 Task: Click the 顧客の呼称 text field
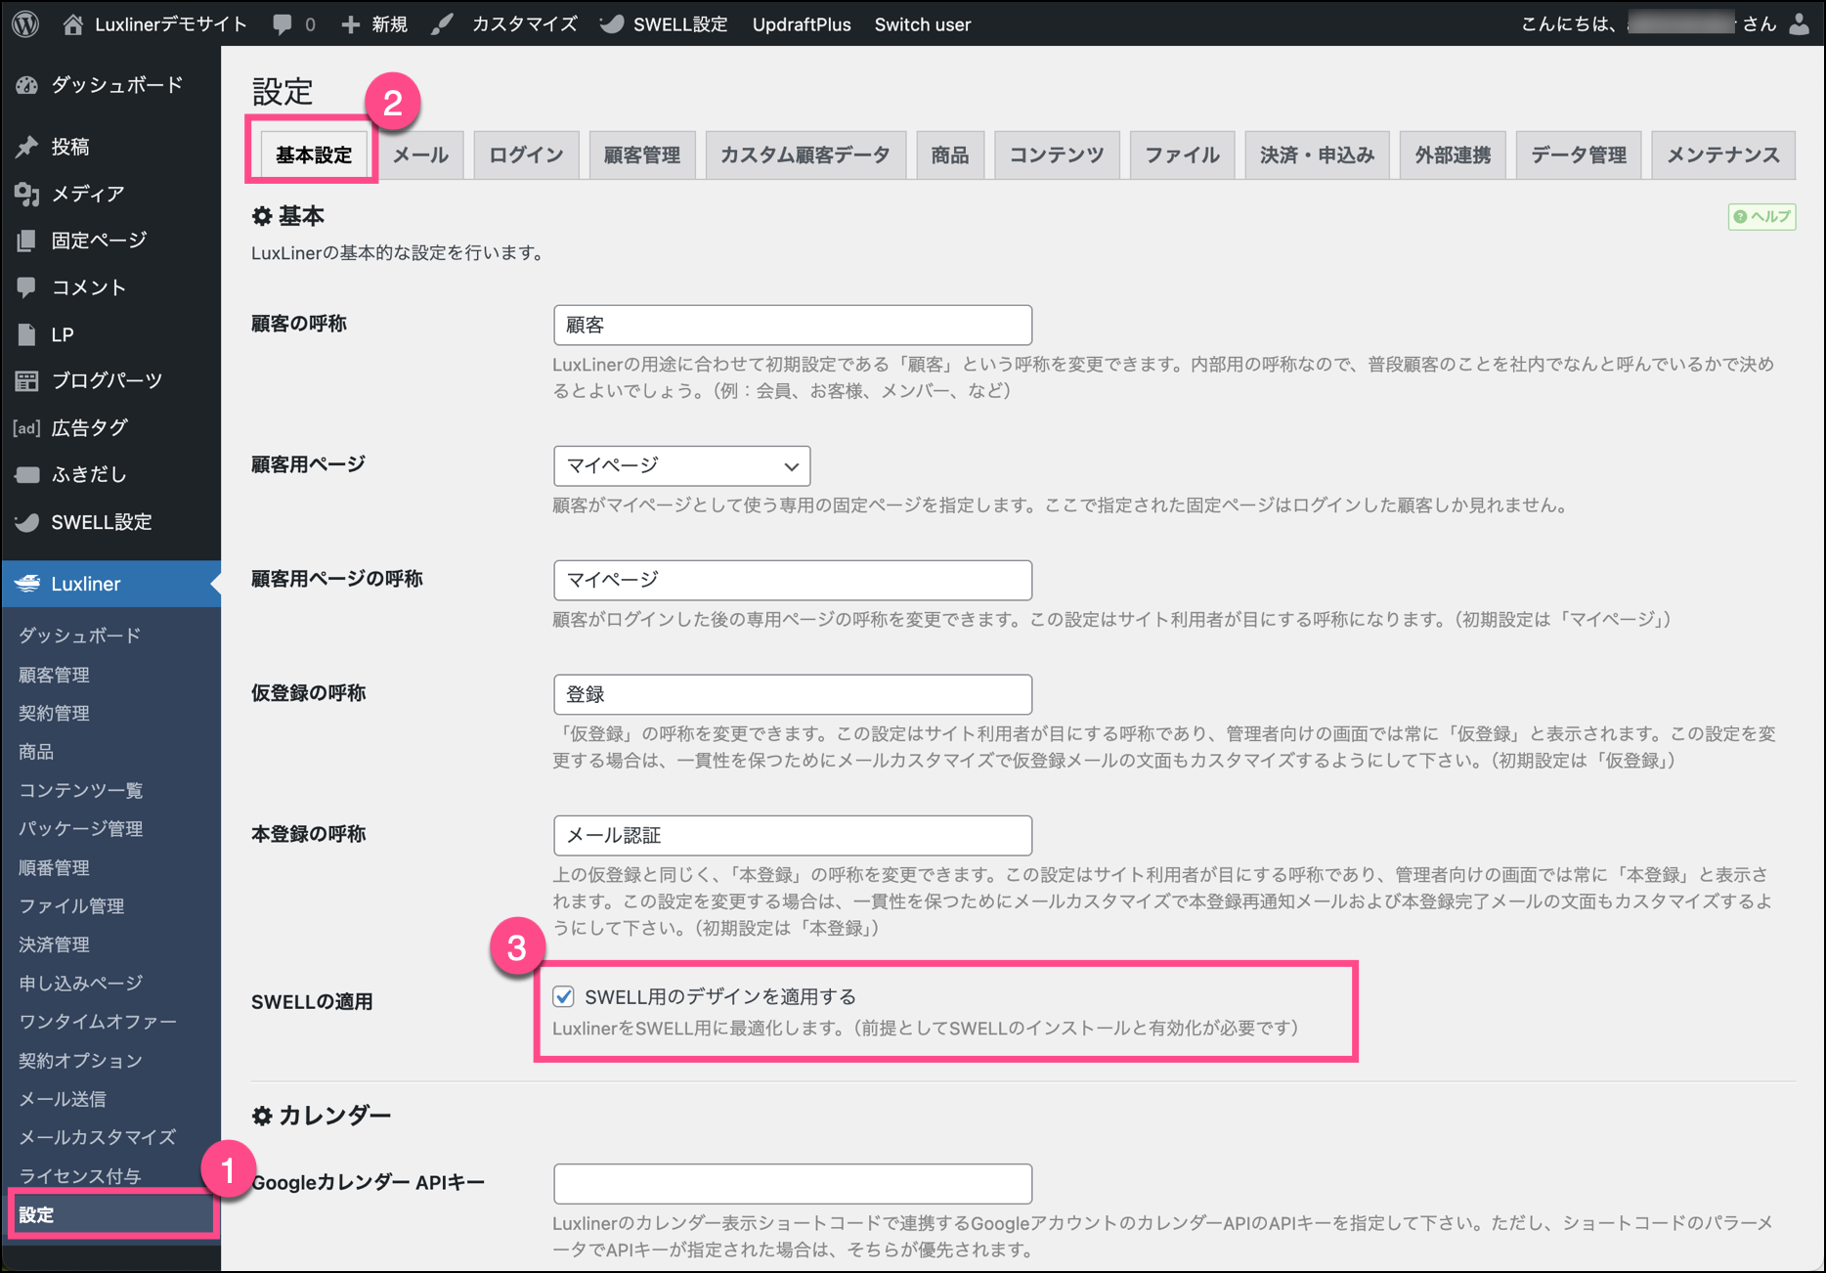[x=792, y=326]
